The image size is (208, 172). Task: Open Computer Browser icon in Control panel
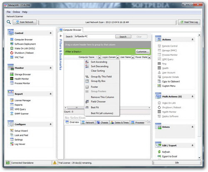(12, 40)
